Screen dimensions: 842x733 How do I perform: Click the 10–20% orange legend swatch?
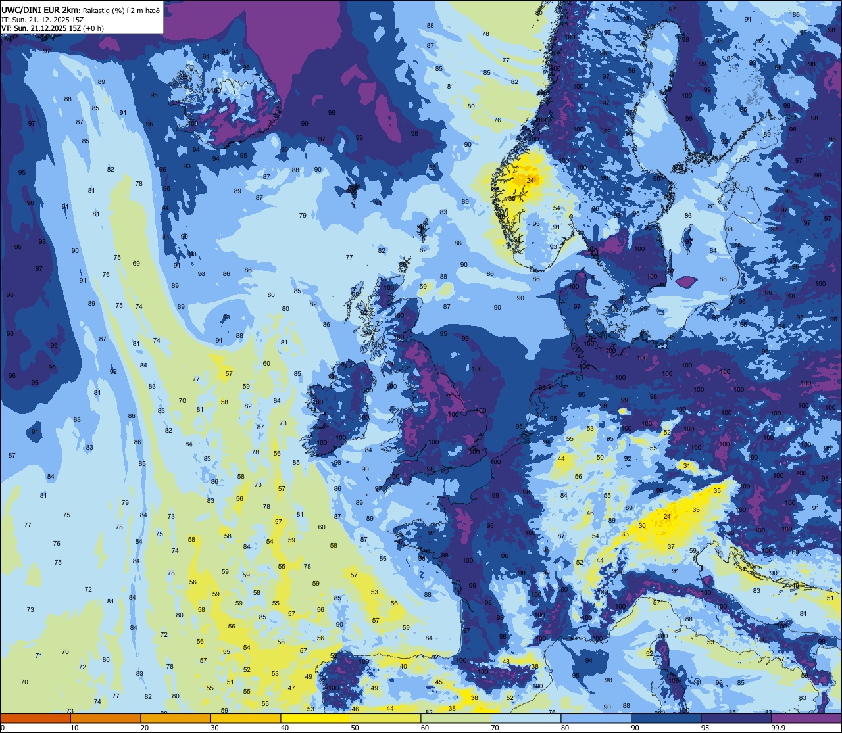pyautogui.click(x=105, y=718)
